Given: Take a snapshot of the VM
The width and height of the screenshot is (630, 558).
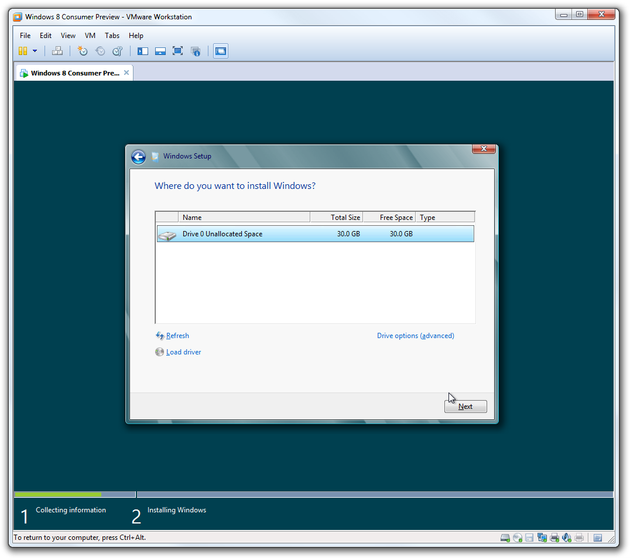Looking at the screenshot, I should pyautogui.click(x=83, y=51).
